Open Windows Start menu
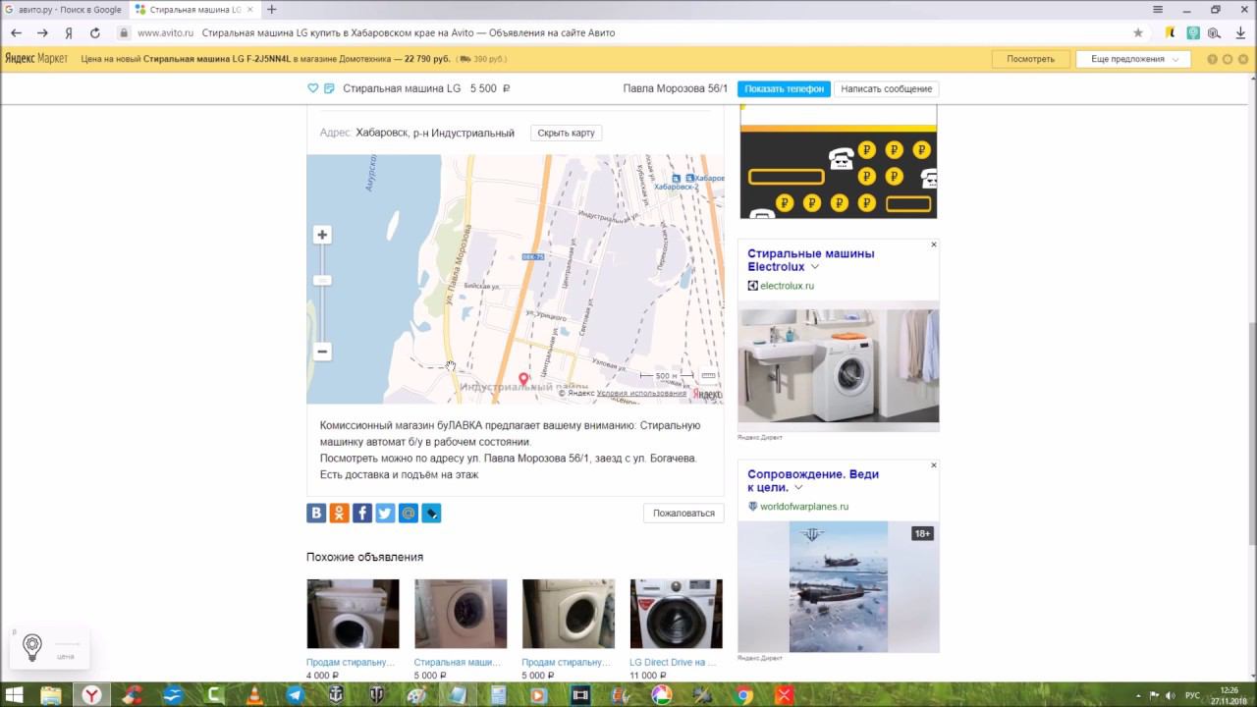This screenshot has height=707, width=1257. tap(15, 695)
